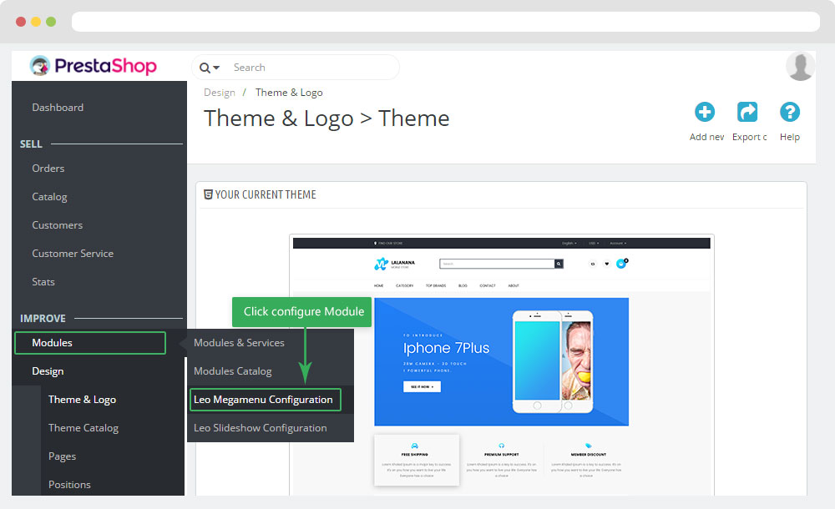
Task: Click the YOUR CURRENT THEME panel icon
Action: (208, 194)
